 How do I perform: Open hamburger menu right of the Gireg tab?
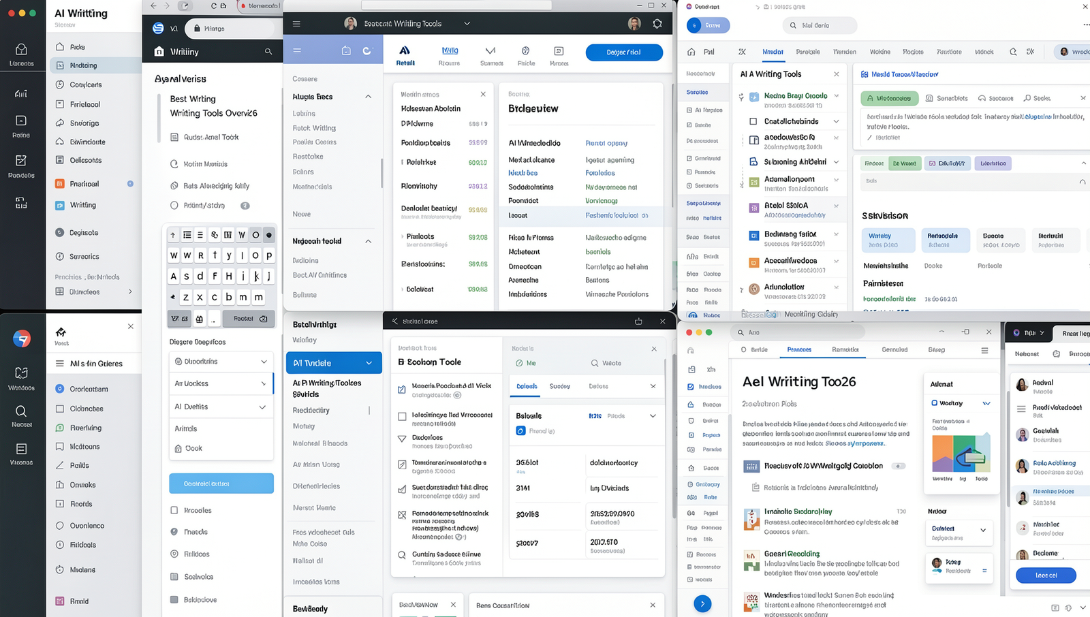[984, 350]
